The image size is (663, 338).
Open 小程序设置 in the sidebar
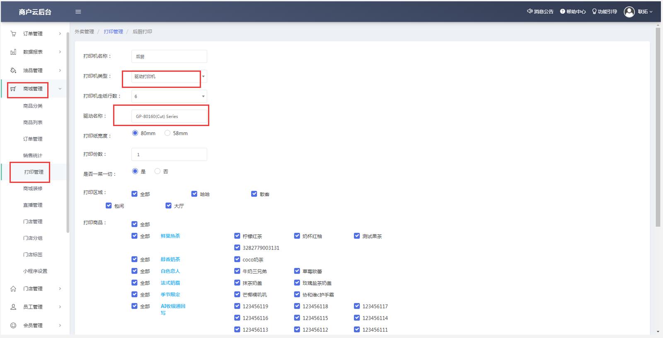pos(35,271)
